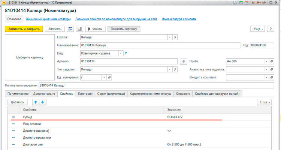Expand the Проба Au 585 dropdown
The height and width of the screenshot is (150, 281).
pyautogui.click(x=266, y=61)
